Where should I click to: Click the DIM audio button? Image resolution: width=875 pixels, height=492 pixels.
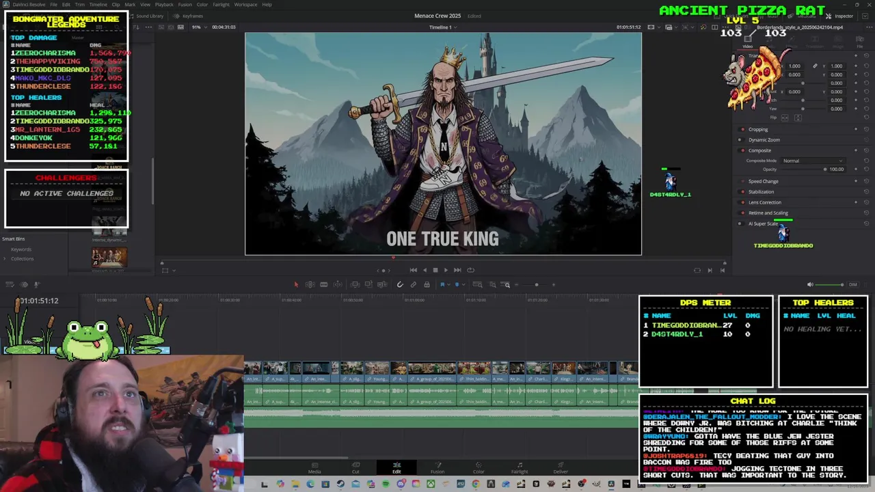852,284
